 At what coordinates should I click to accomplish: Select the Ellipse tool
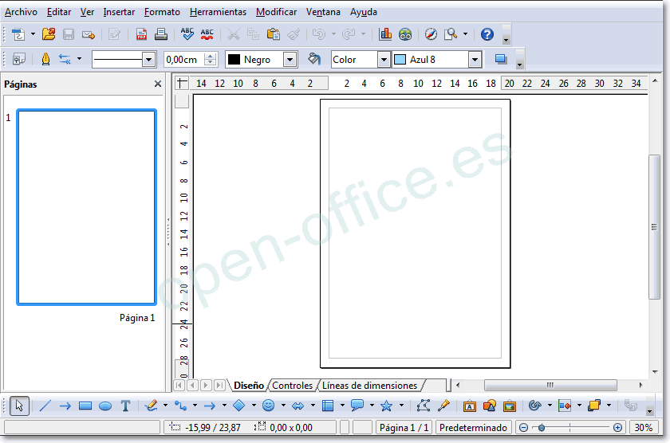point(105,406)
